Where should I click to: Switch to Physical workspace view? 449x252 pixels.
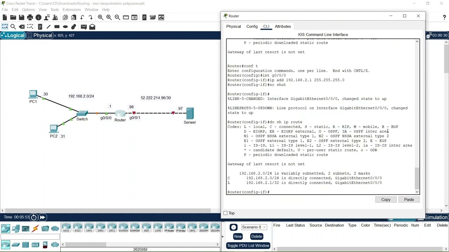point(40,35)
